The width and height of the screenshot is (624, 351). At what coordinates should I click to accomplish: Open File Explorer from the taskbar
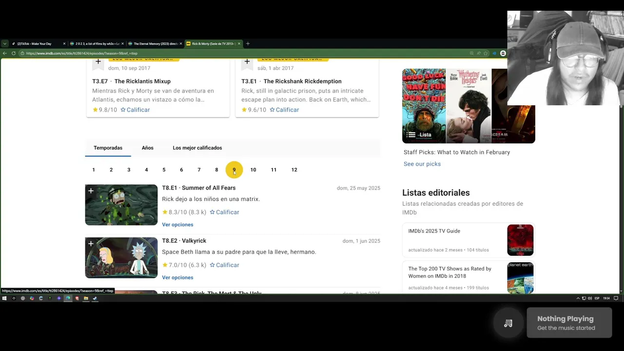86,298
